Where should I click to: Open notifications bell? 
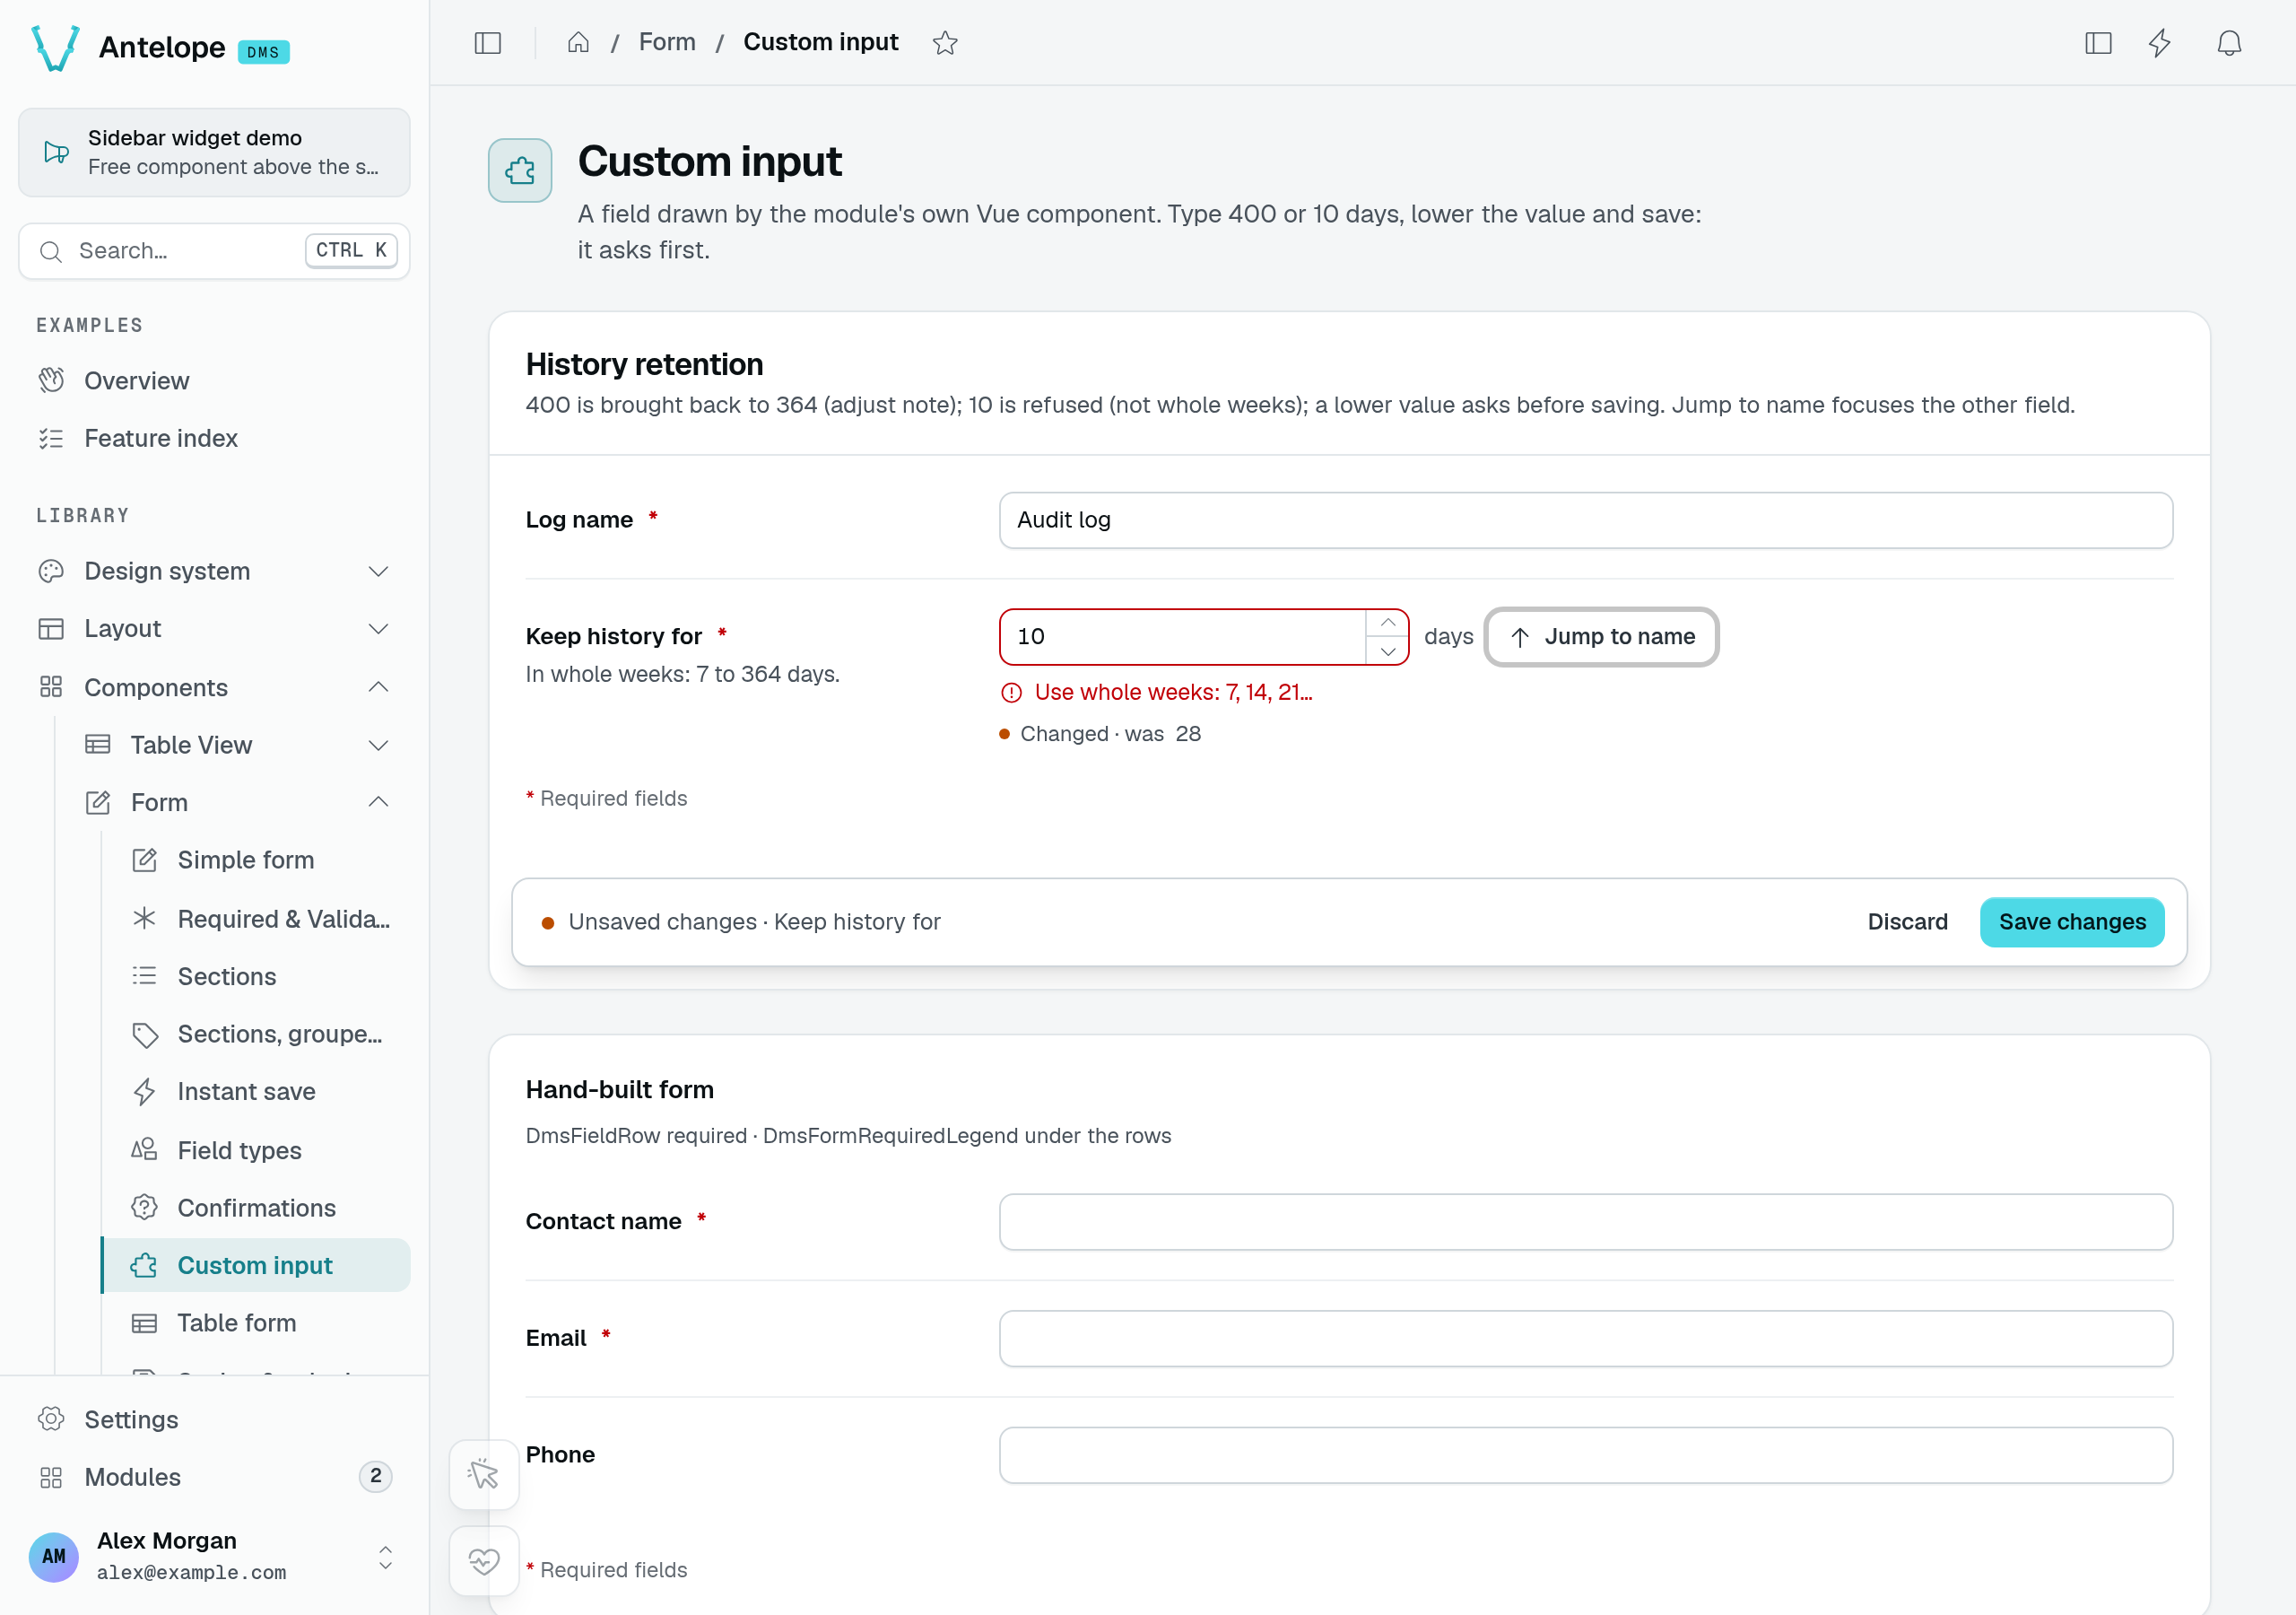coord(2229,43)
